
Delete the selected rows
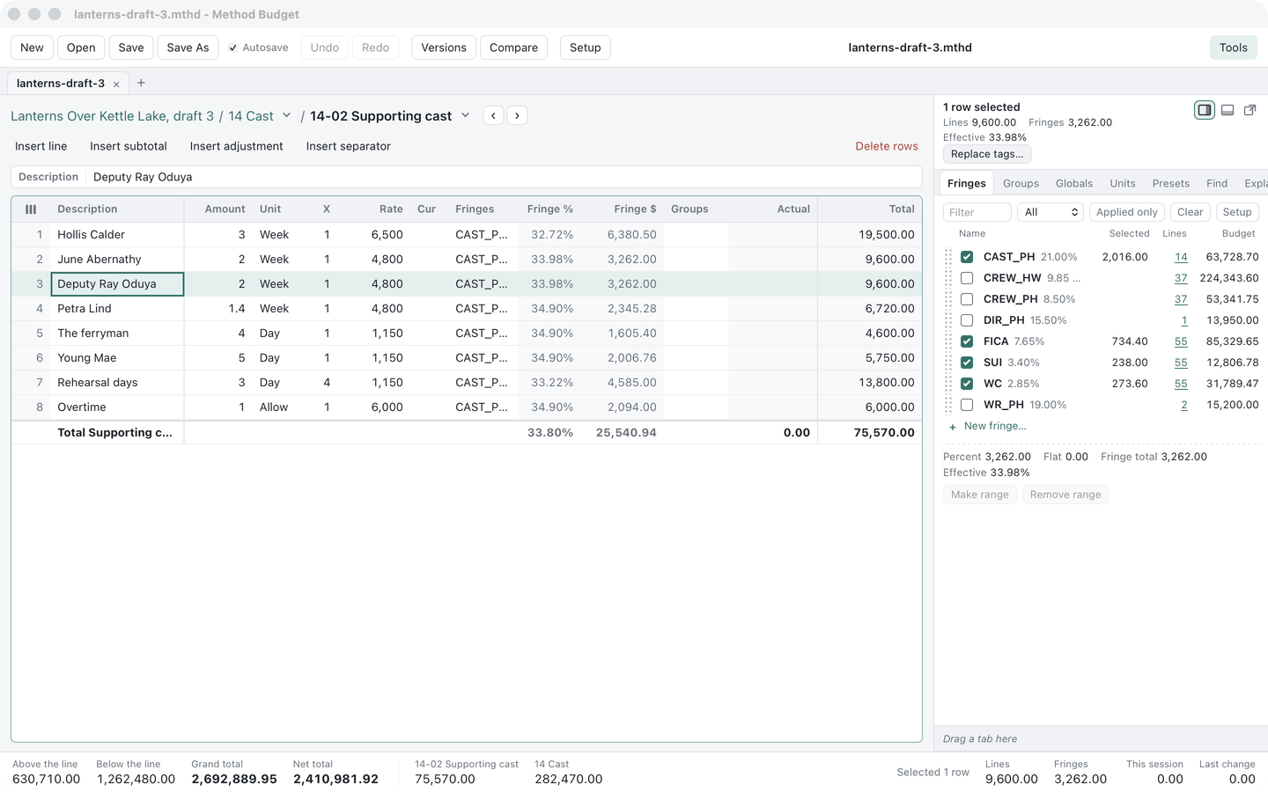tap(887, 146)
